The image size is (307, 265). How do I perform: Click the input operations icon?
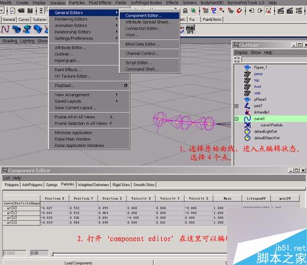click(x=251, y=11)
